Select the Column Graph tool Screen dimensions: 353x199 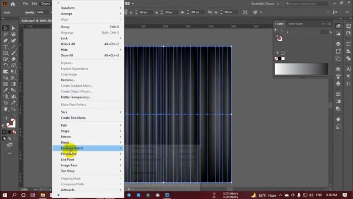(13, 97)
